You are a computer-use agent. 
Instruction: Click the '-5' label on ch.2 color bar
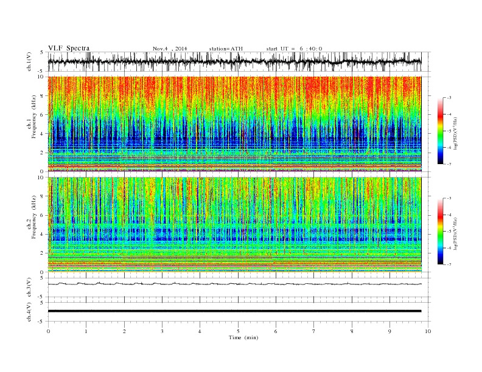(x=449, y=232)
